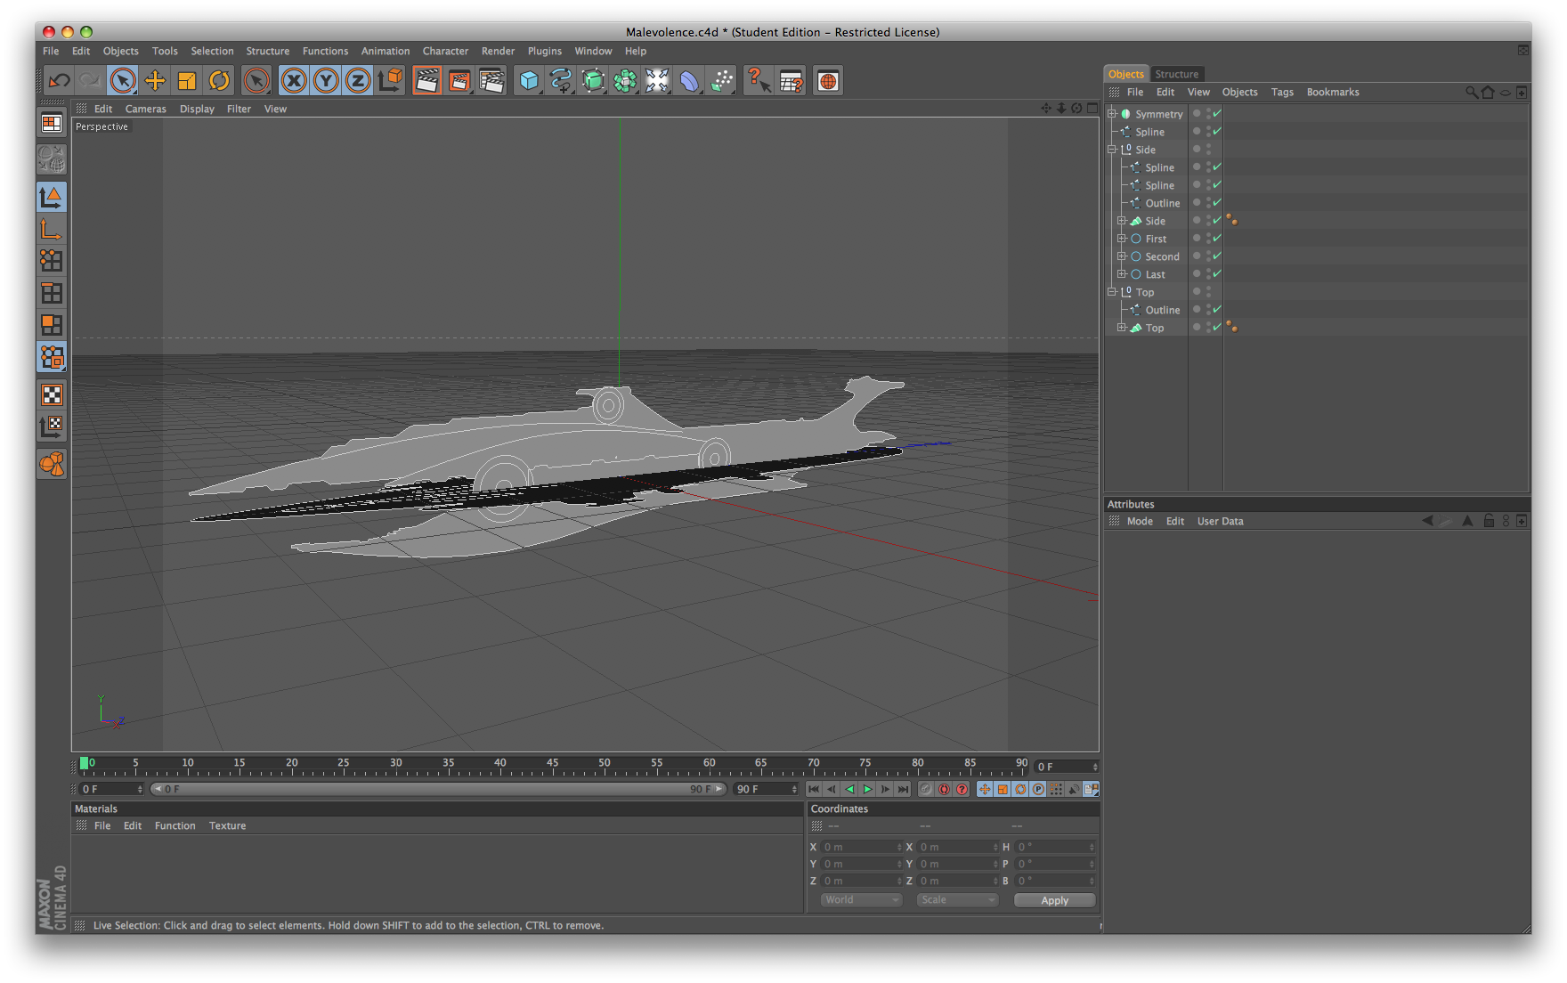Switch to Polygons mode in sidebar

click(52, 325)
